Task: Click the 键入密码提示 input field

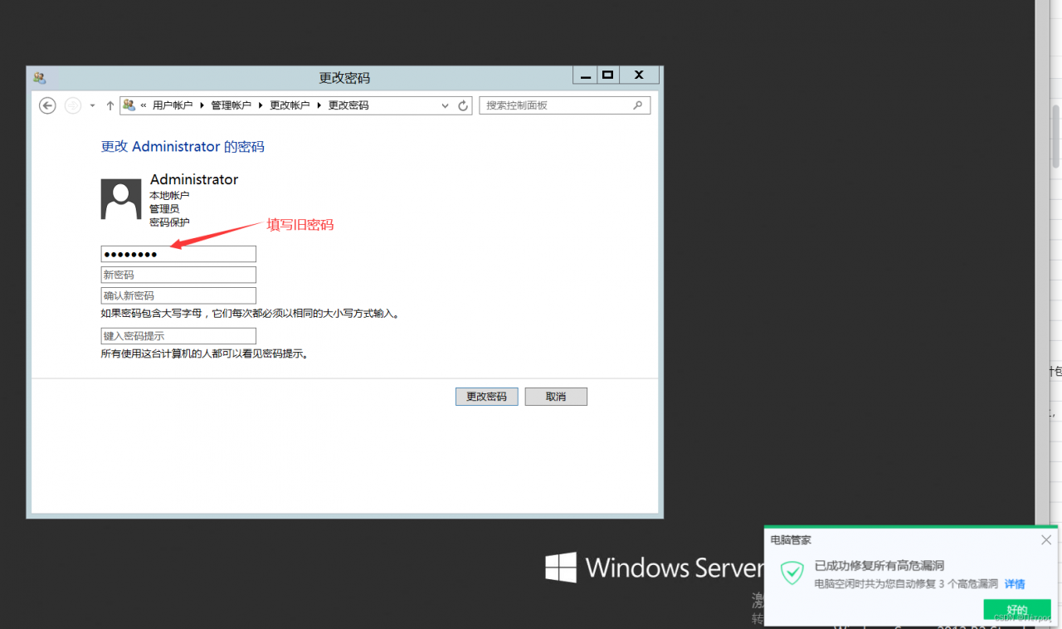Action: 178,336
